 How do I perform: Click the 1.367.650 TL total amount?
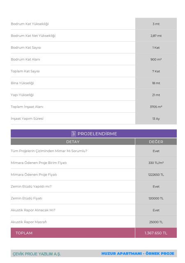click(156, 233)
